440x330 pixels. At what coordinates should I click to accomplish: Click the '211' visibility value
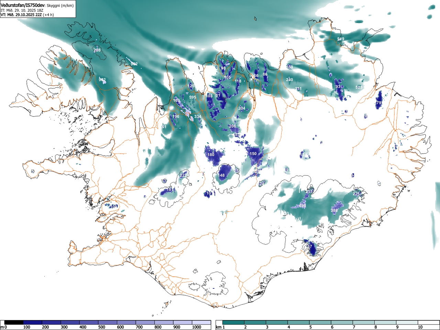coord(298,89)
